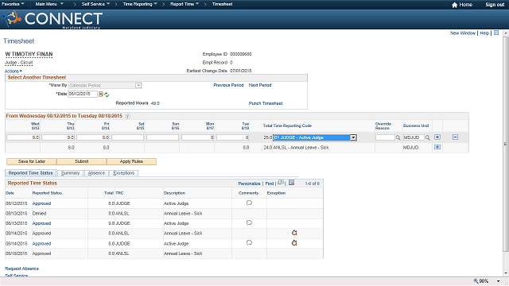Go to Next Period
This screenshot has width=509, height=286.
pyautogui.click(x=260, y=85)
